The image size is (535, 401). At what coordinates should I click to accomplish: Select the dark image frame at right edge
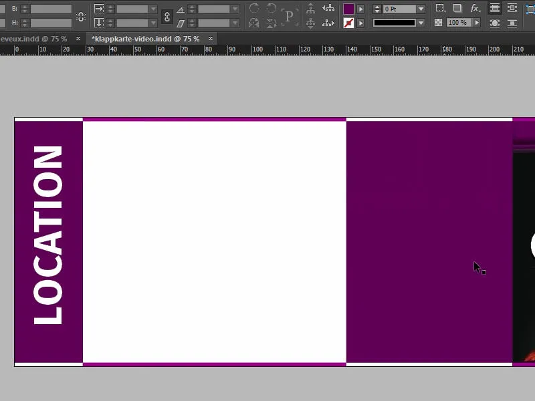pyautogui.click(x=524, y=257)
